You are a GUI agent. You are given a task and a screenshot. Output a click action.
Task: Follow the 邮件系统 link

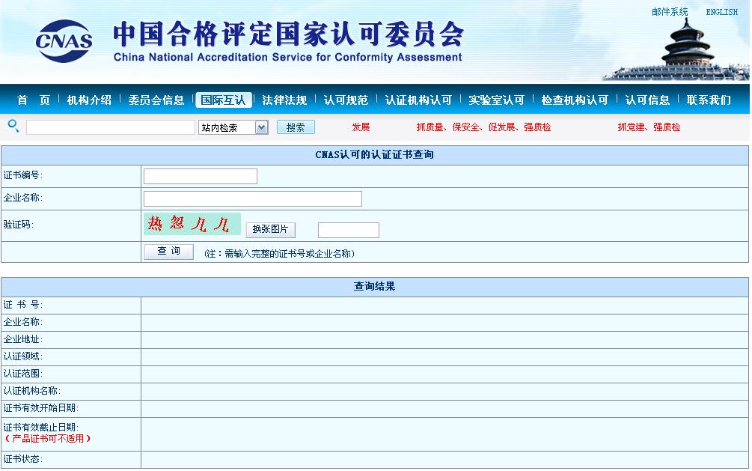(x=670, y=12)
